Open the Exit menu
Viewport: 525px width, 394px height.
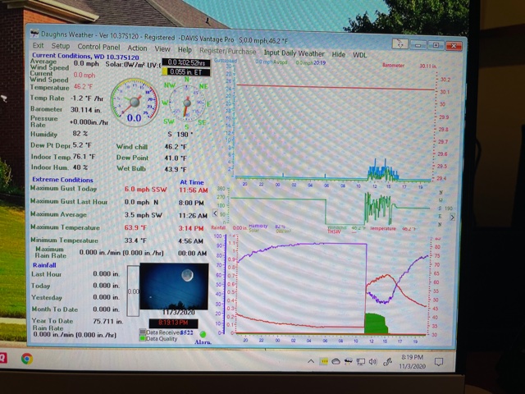coord(39,46)
